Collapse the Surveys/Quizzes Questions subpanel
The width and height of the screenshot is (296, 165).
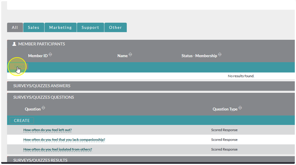pyautogui.click(x=44, y=97)
